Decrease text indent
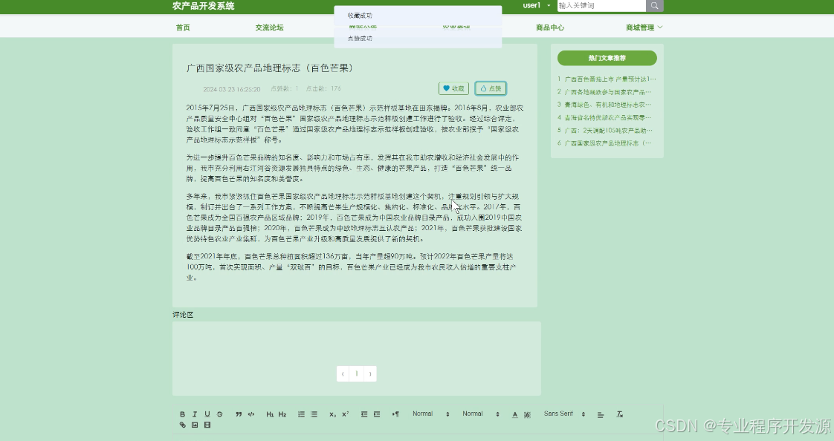This screenshot has height=441, width=834. pyautogui.click(x=364, y=414)
